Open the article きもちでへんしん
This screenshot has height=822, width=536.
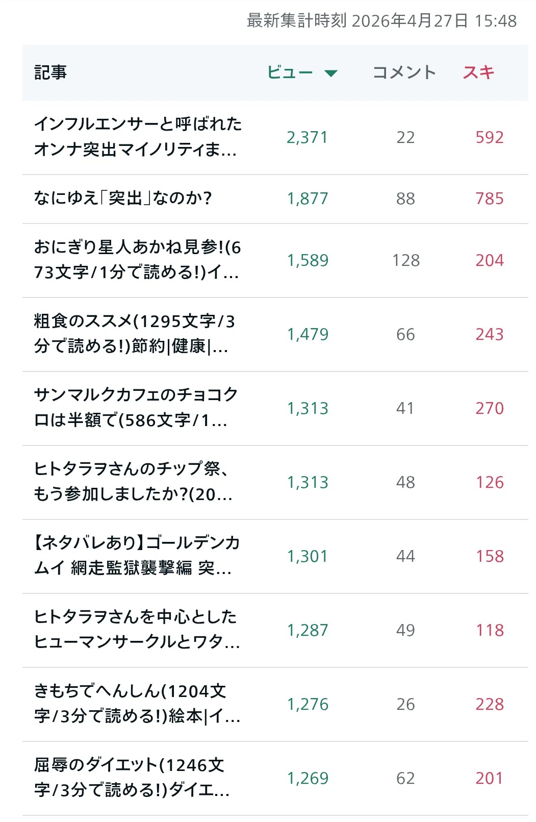(x=137, y=704)
